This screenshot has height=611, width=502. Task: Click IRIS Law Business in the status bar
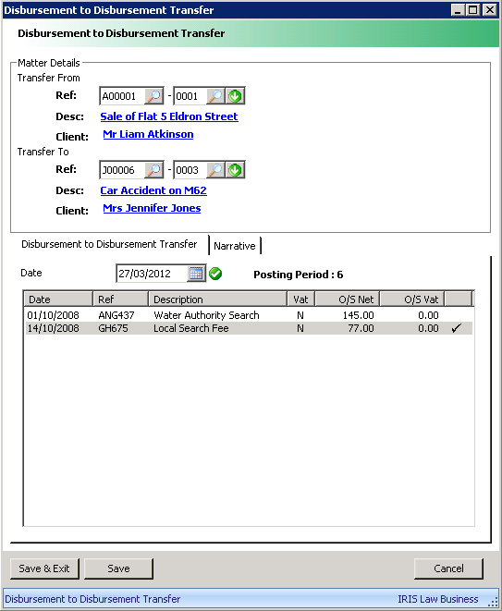(x=437, y=599)
